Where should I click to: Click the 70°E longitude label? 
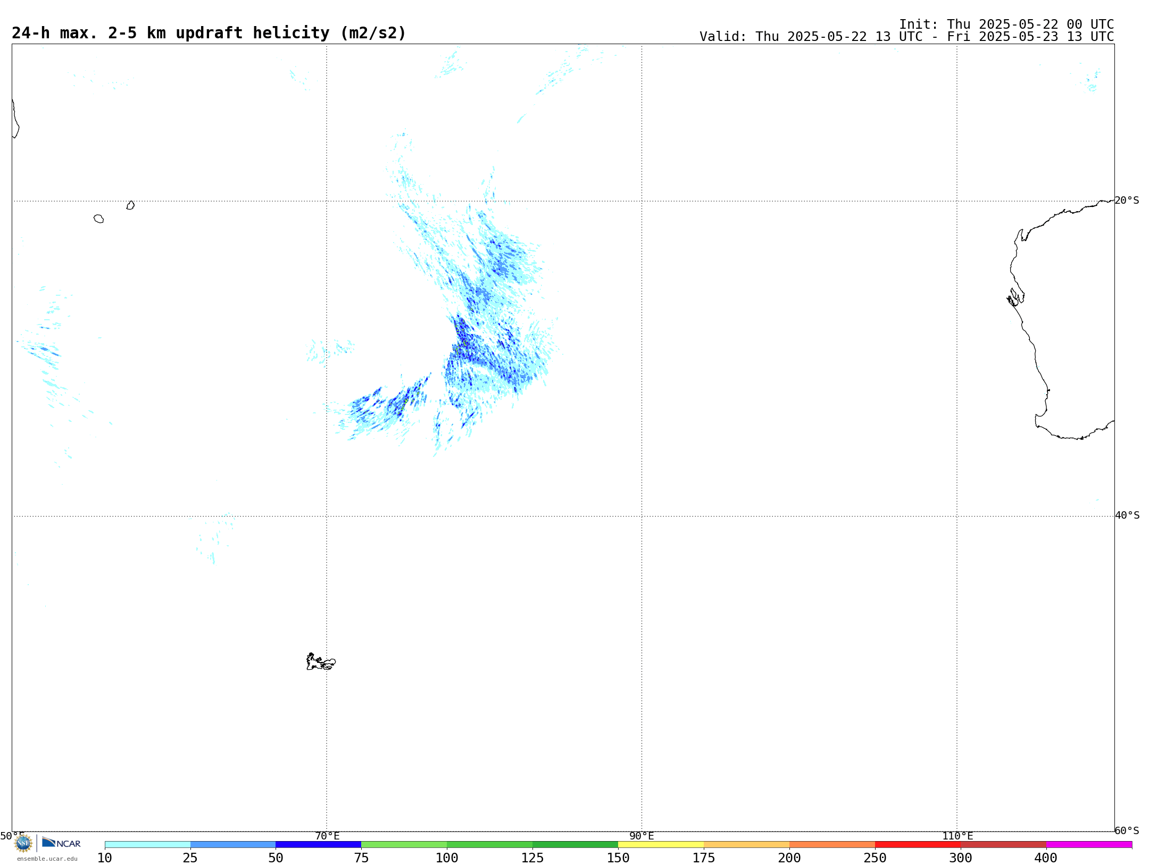tap(327, 836)
